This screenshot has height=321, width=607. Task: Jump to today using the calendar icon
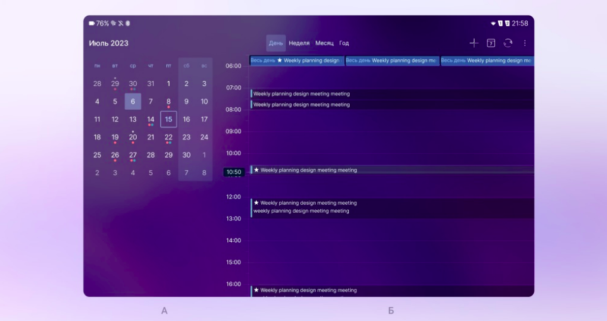click(x=491, y=43)
